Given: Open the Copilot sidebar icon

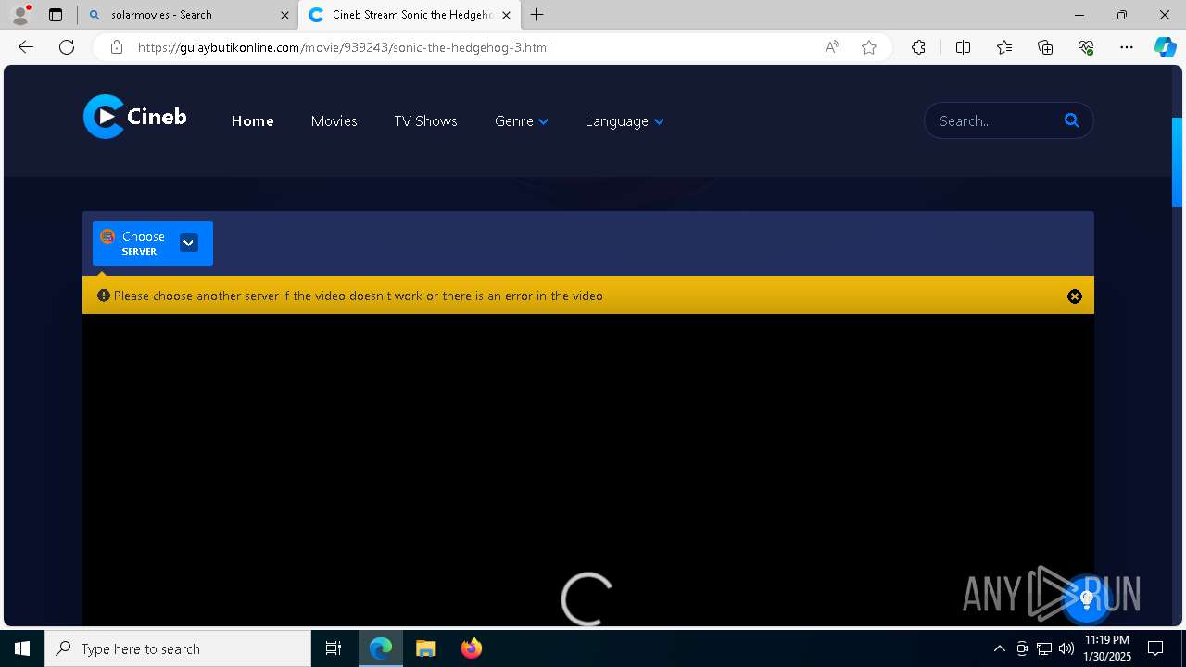Looking at the screenshot, I should point(1165,47).
